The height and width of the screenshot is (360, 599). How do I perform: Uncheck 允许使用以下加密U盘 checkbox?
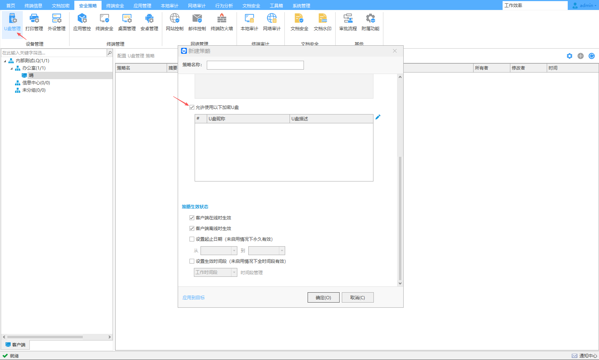click(x=192, y=107)
